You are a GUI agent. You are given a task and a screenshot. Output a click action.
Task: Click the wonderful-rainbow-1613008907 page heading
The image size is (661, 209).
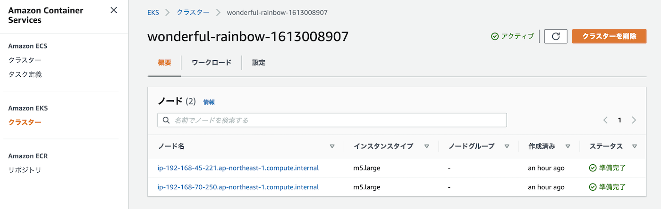[x=248, y=36]
